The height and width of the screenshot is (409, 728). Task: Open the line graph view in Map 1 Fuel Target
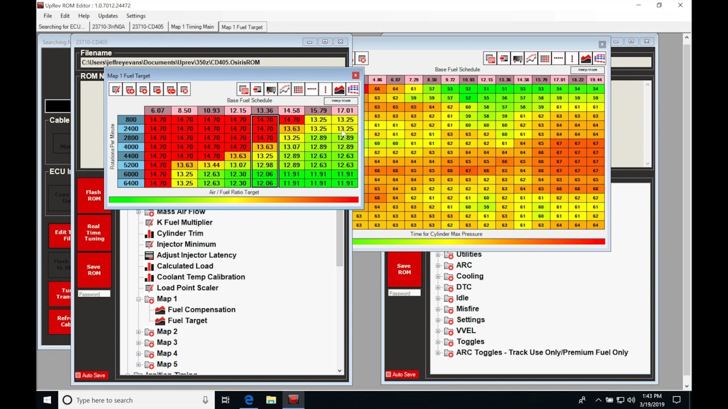284,89
